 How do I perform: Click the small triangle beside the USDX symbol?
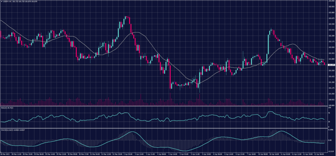(x=2, y=1)
